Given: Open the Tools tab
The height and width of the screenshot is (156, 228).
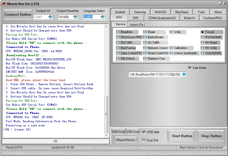Looking at the screenshot, I should (201, 12).
